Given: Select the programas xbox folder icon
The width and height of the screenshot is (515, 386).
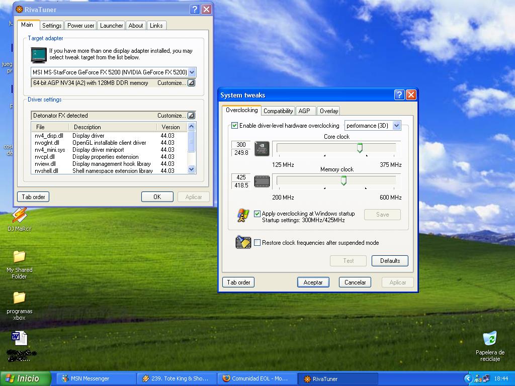Looking at the screenshot, I should pyautogui.click(x=20, y=306).
